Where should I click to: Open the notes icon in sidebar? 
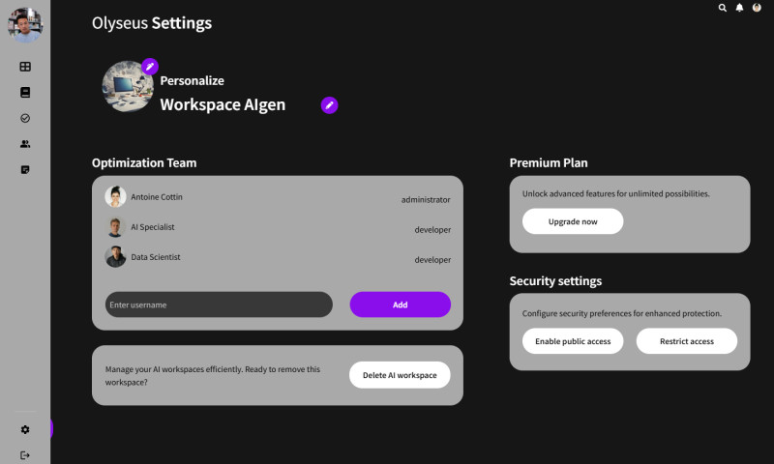[x=25, y=169]
